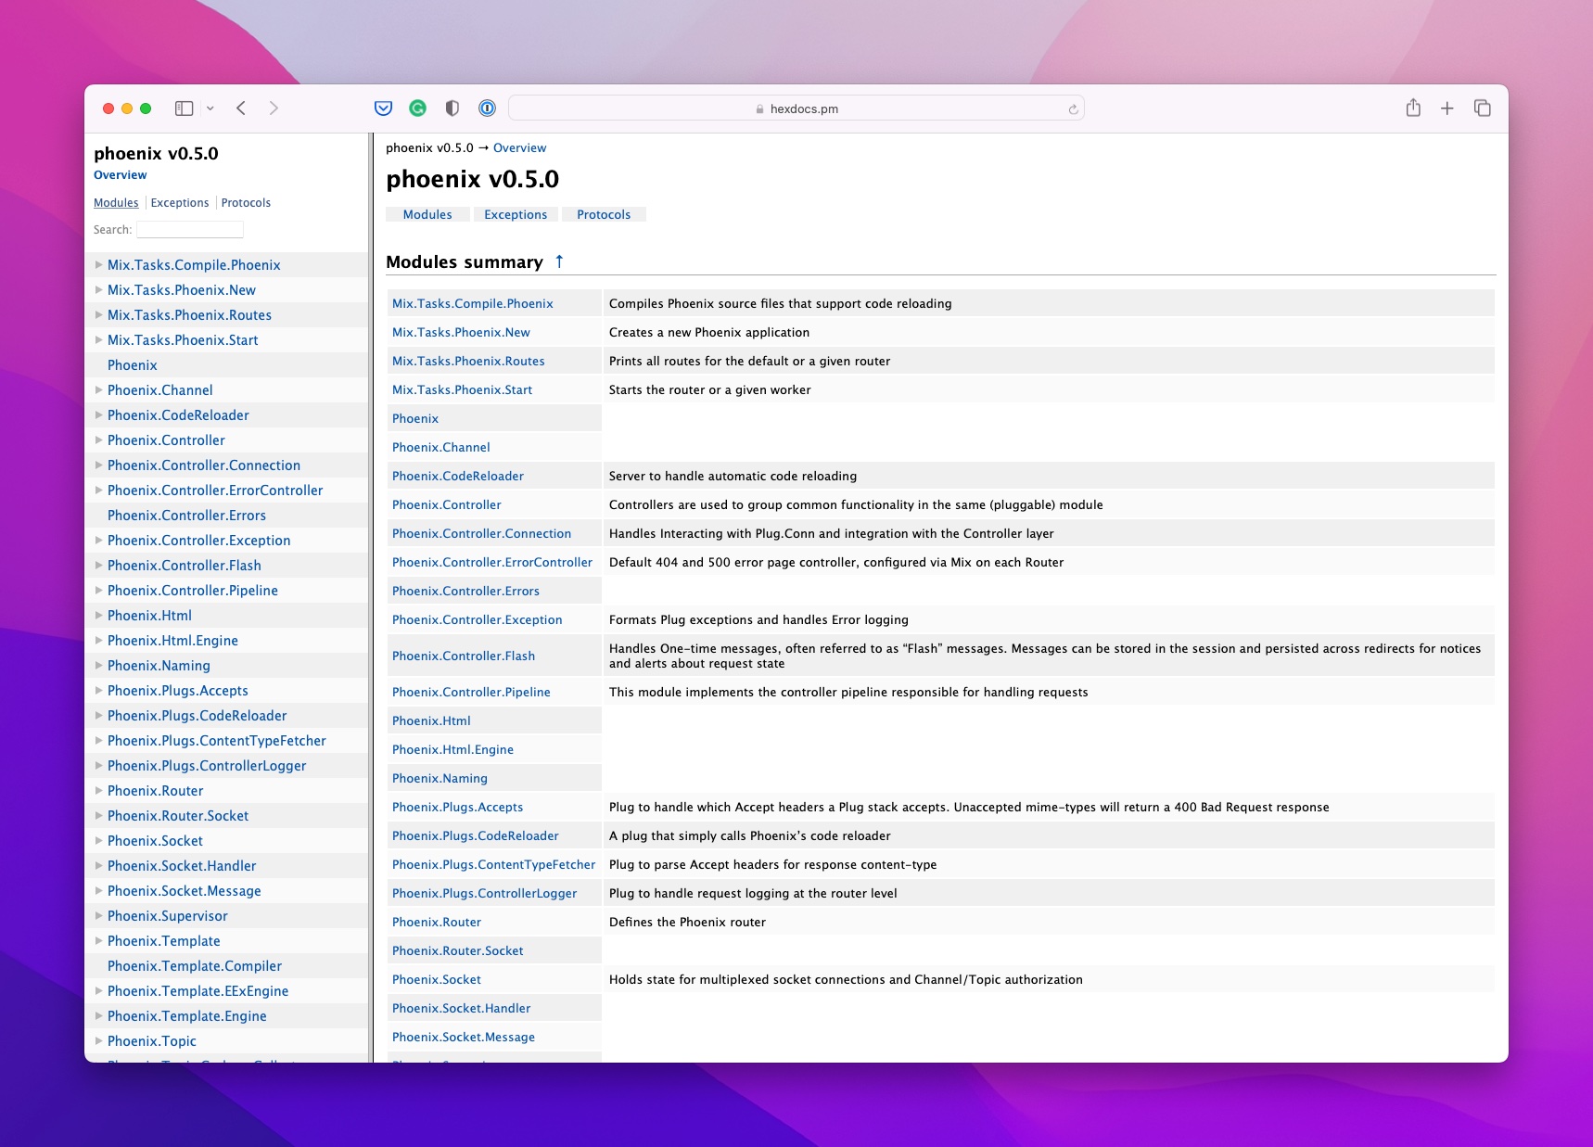The width and height of the screenshot is (1593, 1147).
Task: Expand Mix.Tasks.Phoenix.New in the sidebar
Action: 98,290
